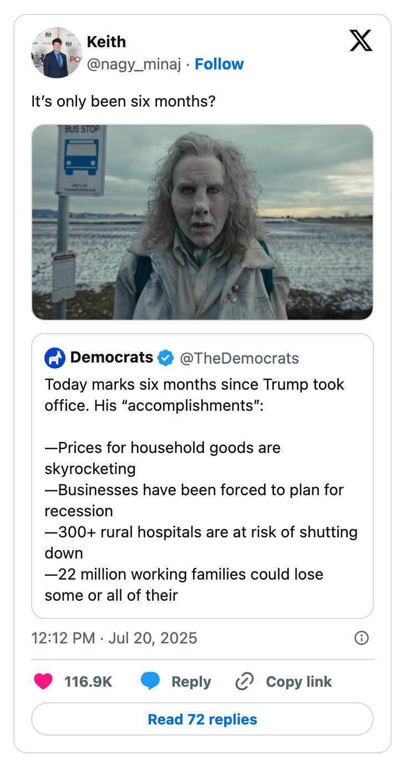Click the blue reply speech bubble icon

(x=150, y=681)
